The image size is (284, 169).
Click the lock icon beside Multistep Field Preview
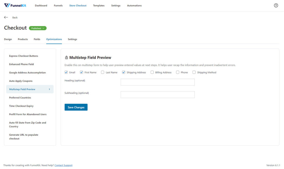pyautogui.click(x=67, y=57)
